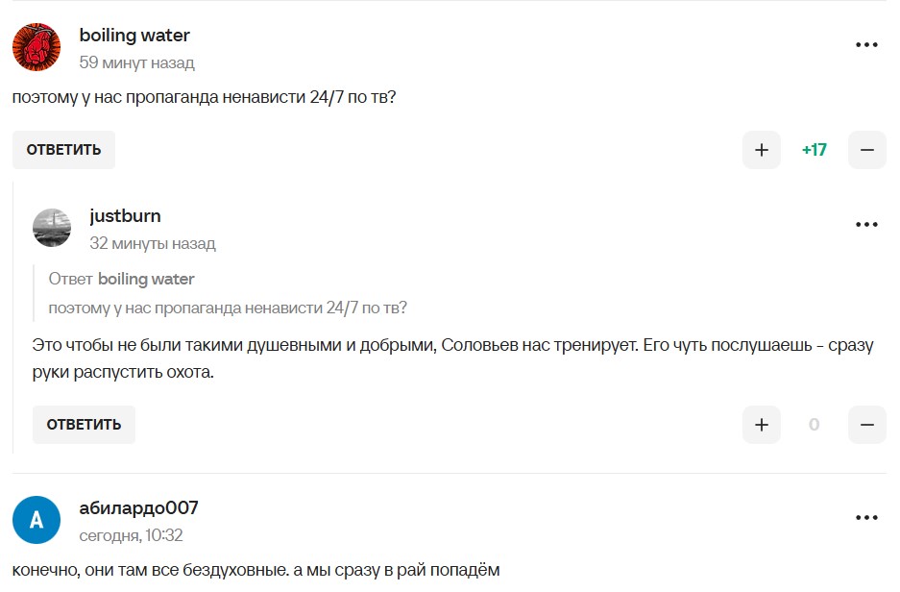Image resolution: width=900 pixels, height=592 pixels.
Task: Open boiling water's avatar profile
Action: (x=36, y=47)
